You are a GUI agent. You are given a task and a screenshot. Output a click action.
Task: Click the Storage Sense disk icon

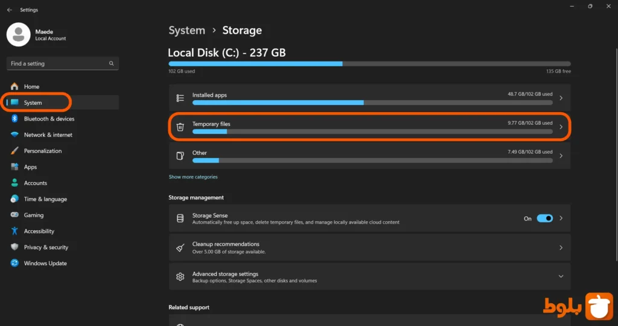coord(180,219)
